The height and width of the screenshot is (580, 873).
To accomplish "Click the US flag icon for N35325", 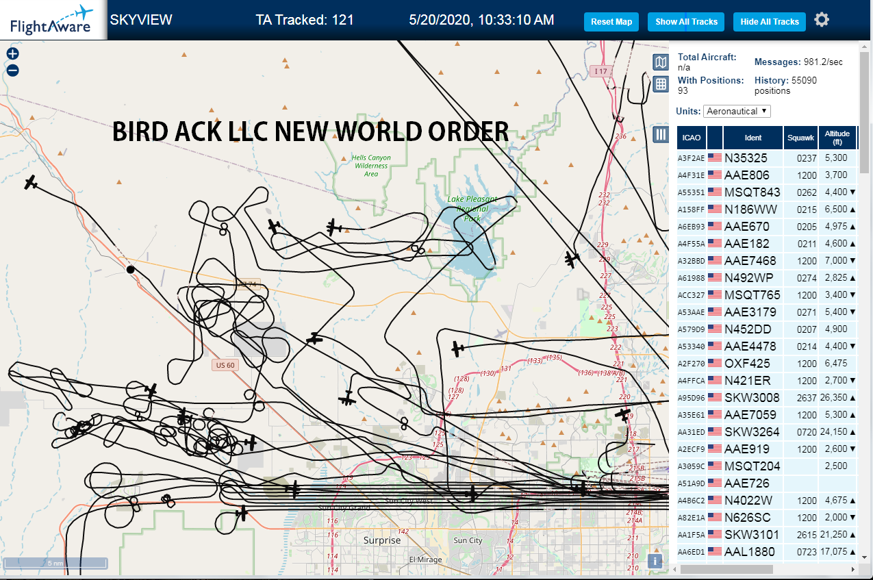I will (x=715, y=158).
